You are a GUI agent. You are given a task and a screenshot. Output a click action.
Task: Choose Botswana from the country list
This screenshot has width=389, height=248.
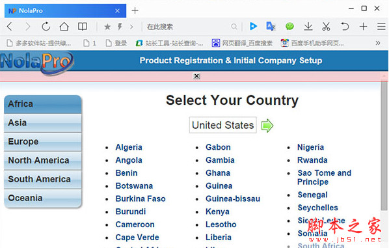(134, 186)
